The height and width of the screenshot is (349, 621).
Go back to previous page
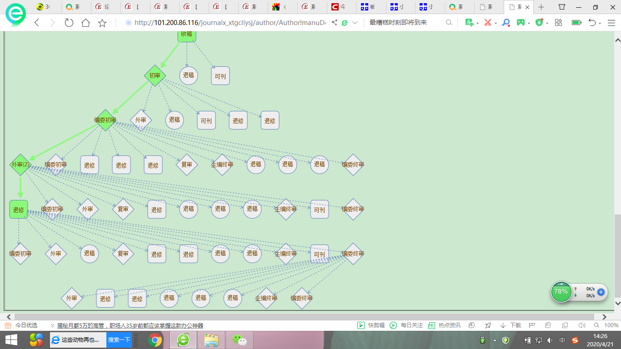[x=37, y=23]
